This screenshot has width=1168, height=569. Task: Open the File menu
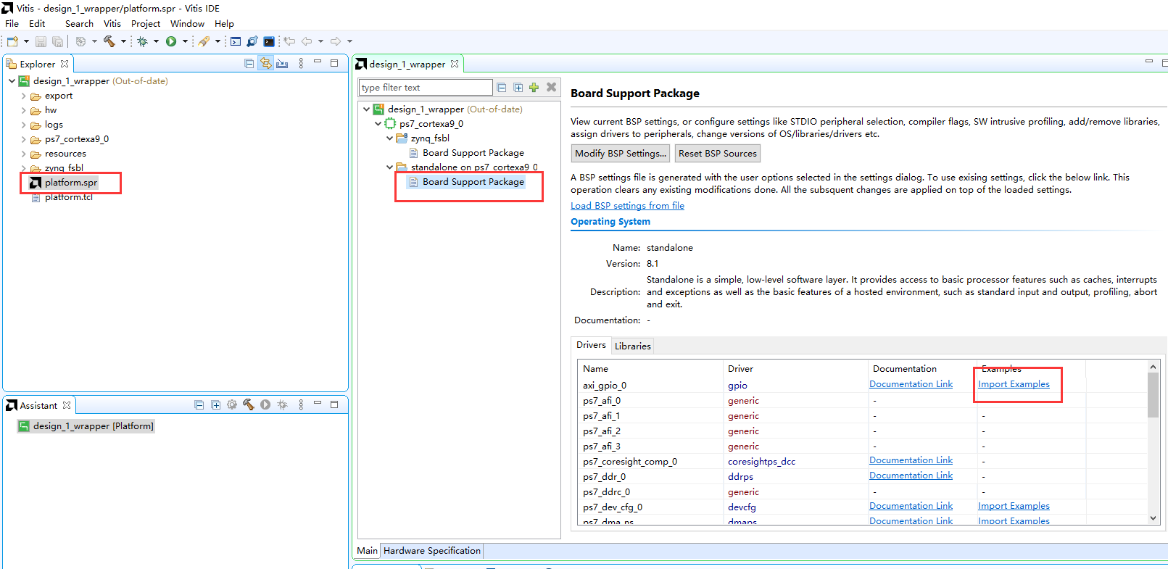tap(12, 24)
